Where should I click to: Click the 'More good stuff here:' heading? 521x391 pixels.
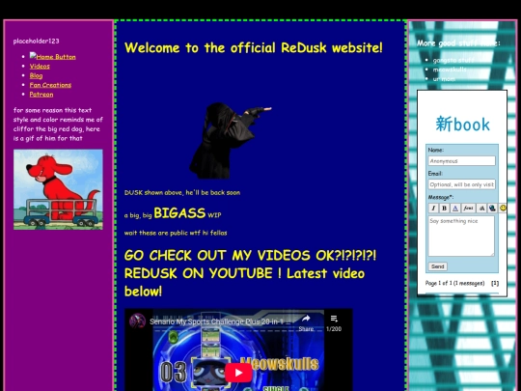(x=458, y=43)
